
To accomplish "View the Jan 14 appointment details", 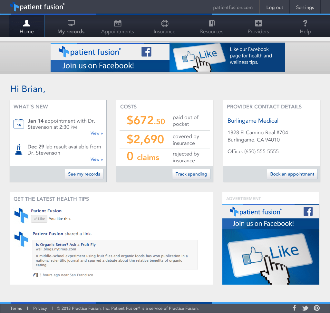I will (x=97, y=133).
